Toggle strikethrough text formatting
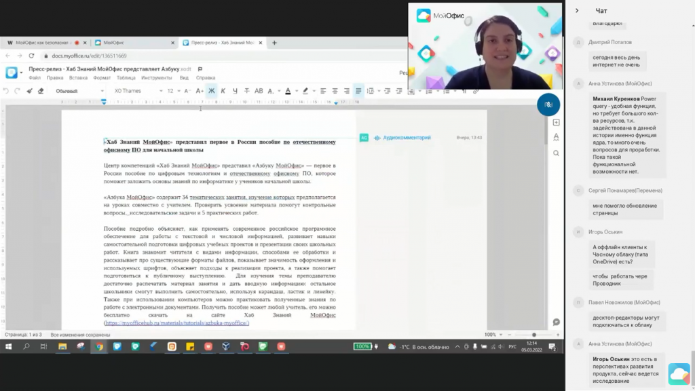 tap(247, 91)
